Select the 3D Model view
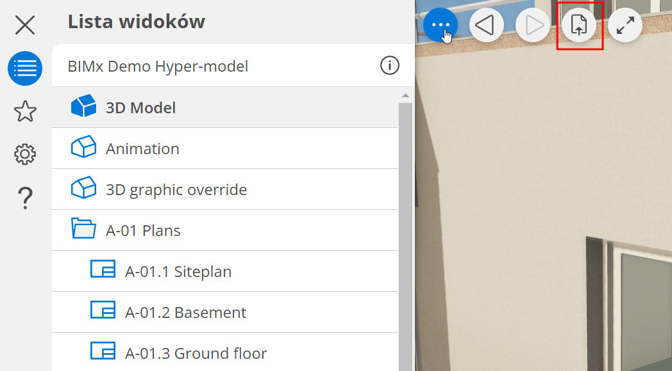 (140, 107)
